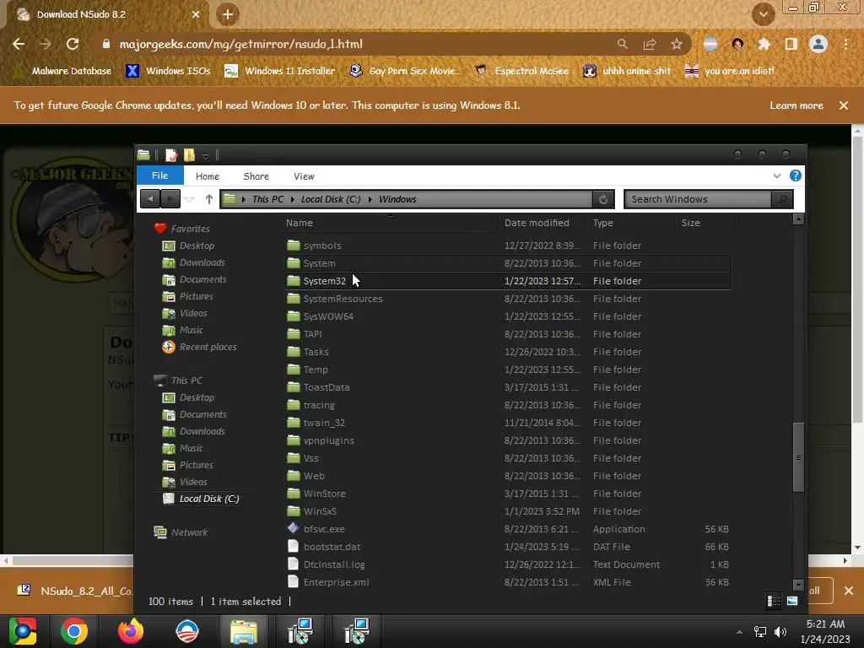Open a new Chrome tab
Viewport: 864px width, 648px height.
[228, 14]
